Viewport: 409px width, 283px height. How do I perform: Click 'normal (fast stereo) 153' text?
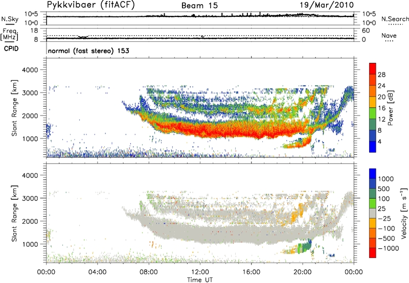pyautogui.click(x=88, y=51)
